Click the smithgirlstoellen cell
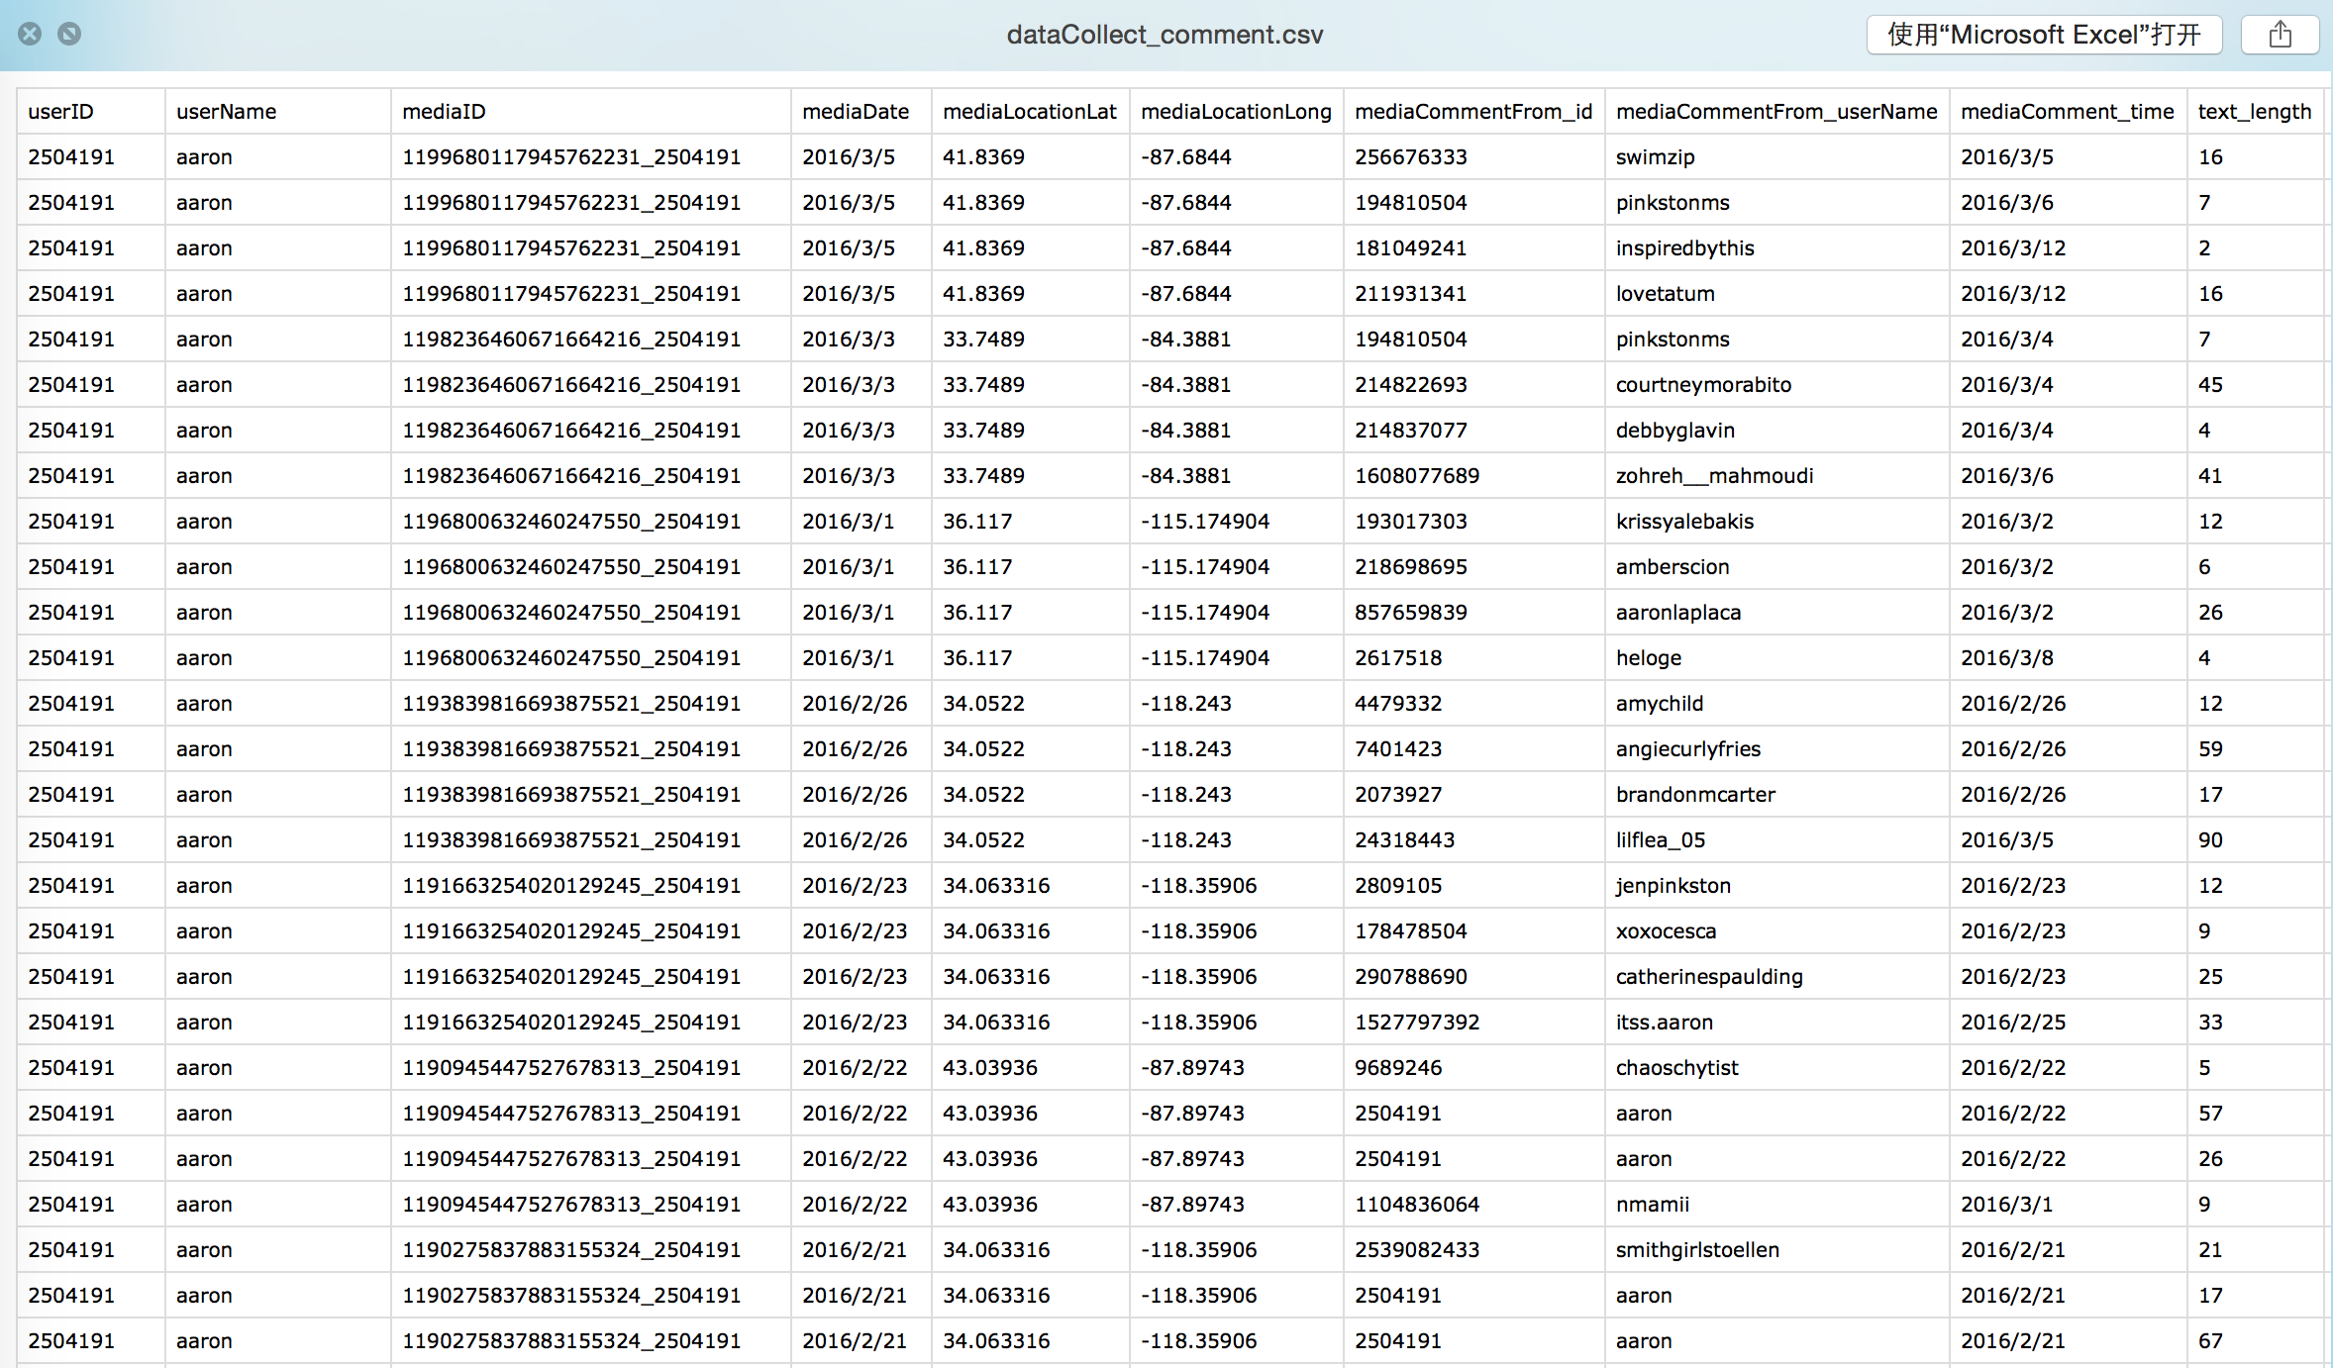Screen dimensions: 2333x1368 (1697, 1250)
